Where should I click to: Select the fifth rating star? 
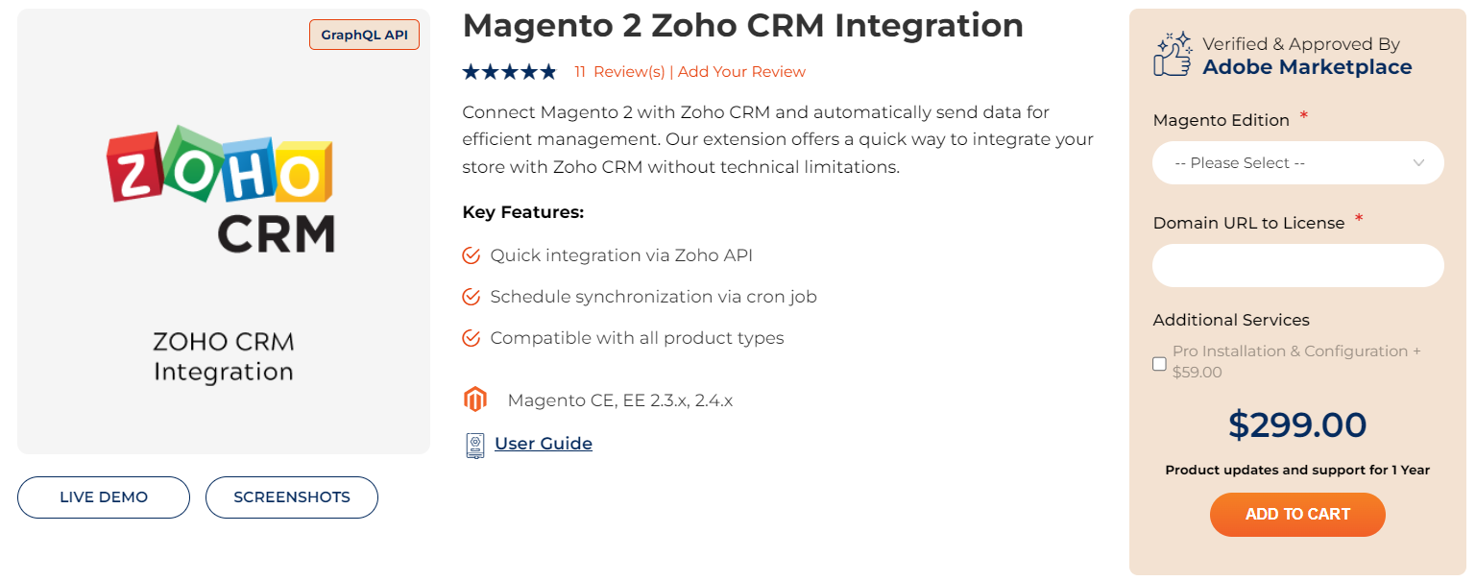[549, 71]
